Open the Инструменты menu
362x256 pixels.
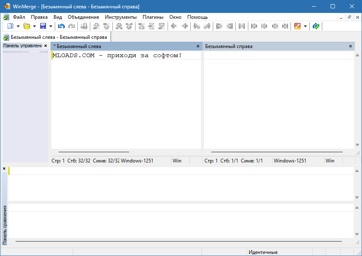pyautogui.click(x=121, y=17)
